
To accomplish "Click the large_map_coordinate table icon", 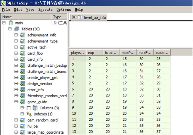I will click(x=23, y=132).
